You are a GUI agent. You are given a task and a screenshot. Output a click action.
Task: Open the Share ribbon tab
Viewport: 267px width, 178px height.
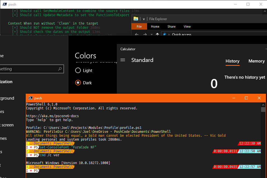tap(171, 27)
